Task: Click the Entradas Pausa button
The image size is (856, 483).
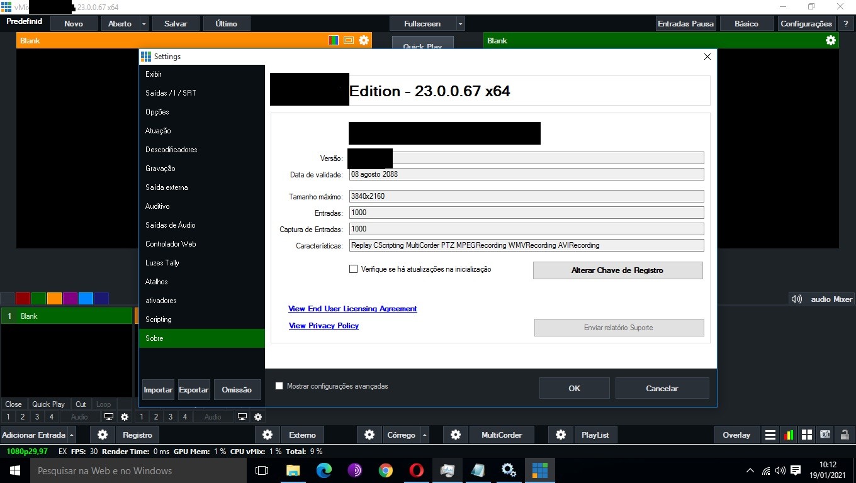Action: (x=686, y=24)
